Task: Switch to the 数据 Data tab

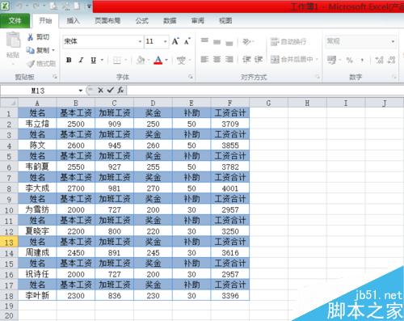Action: (170, 21)
